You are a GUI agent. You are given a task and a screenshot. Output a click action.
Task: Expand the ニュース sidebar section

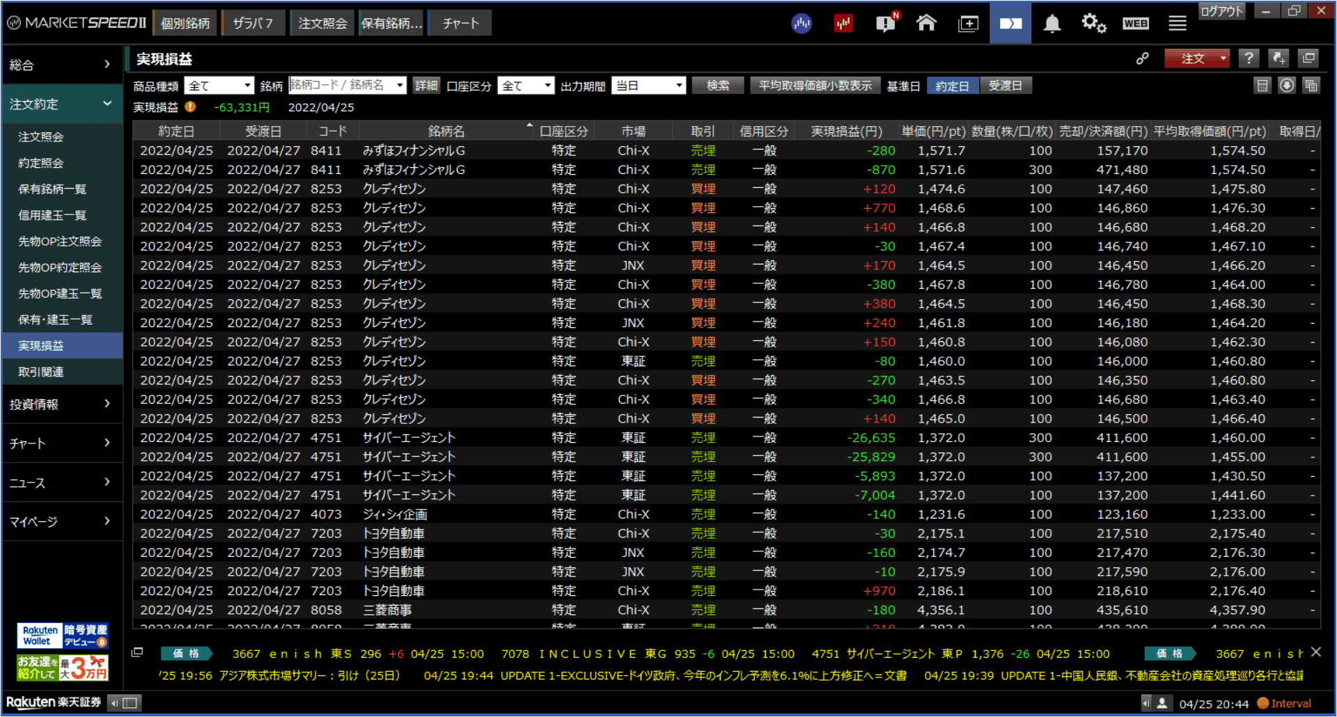click(61, 482)
